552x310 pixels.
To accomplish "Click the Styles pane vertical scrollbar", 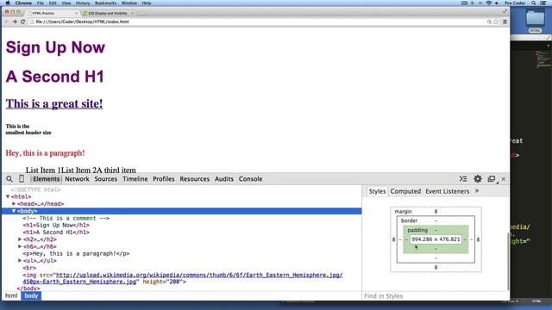I will (508, 262).
